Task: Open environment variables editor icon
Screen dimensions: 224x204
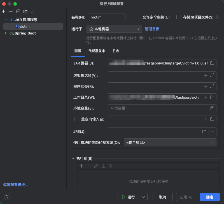Action: (212, 108)
